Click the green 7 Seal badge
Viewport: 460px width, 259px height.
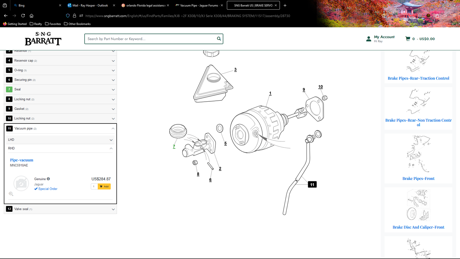tap(9, 90)
